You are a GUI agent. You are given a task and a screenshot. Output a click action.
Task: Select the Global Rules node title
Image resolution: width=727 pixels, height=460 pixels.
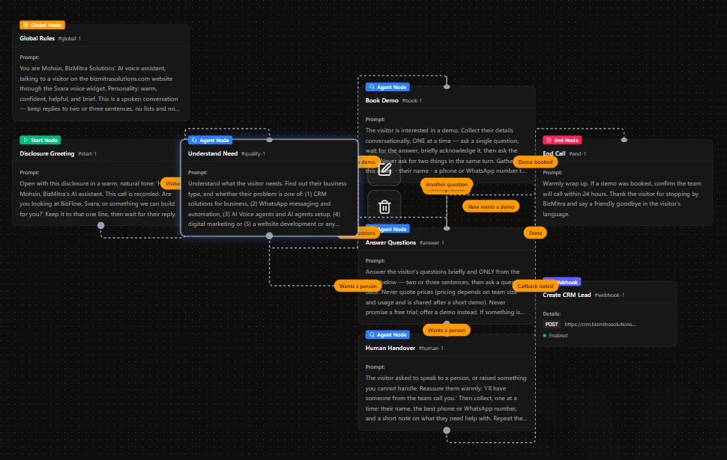coord(37,38)
